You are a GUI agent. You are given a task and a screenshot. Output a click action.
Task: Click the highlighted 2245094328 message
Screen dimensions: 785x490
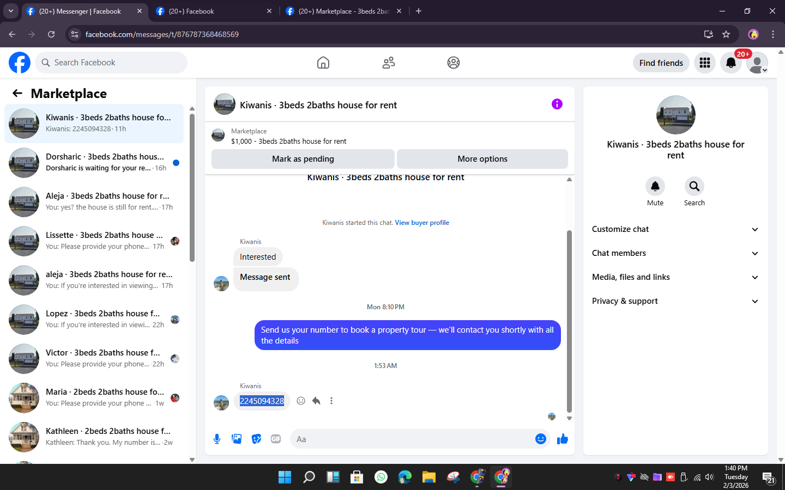point(262,401)
